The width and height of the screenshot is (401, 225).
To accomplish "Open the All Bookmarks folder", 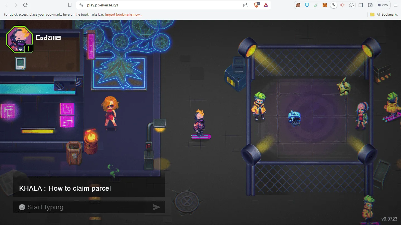I will point(384,15).
